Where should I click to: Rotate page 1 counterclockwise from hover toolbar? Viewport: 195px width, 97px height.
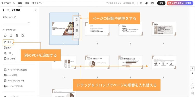coord(77,20)
